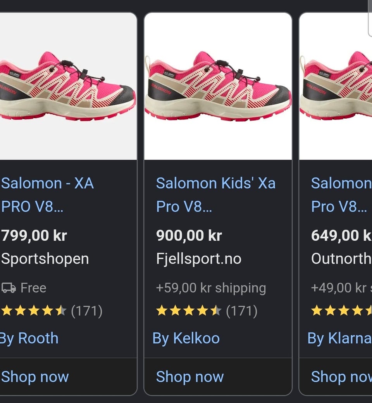Open the Fjellsport.no Salomon shoe image
The image size is (372, 403).
tap(218, 86)
